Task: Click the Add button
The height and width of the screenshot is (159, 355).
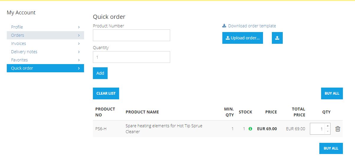Action: pyautogui.click(x=100, y=73)
